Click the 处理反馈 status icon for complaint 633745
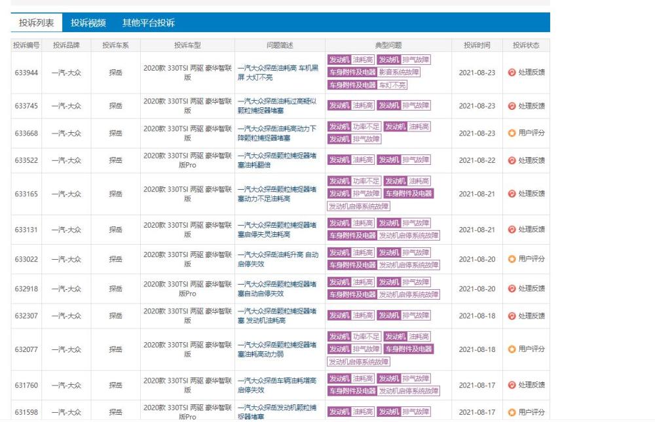655x422 pixels. pos(512,106)
